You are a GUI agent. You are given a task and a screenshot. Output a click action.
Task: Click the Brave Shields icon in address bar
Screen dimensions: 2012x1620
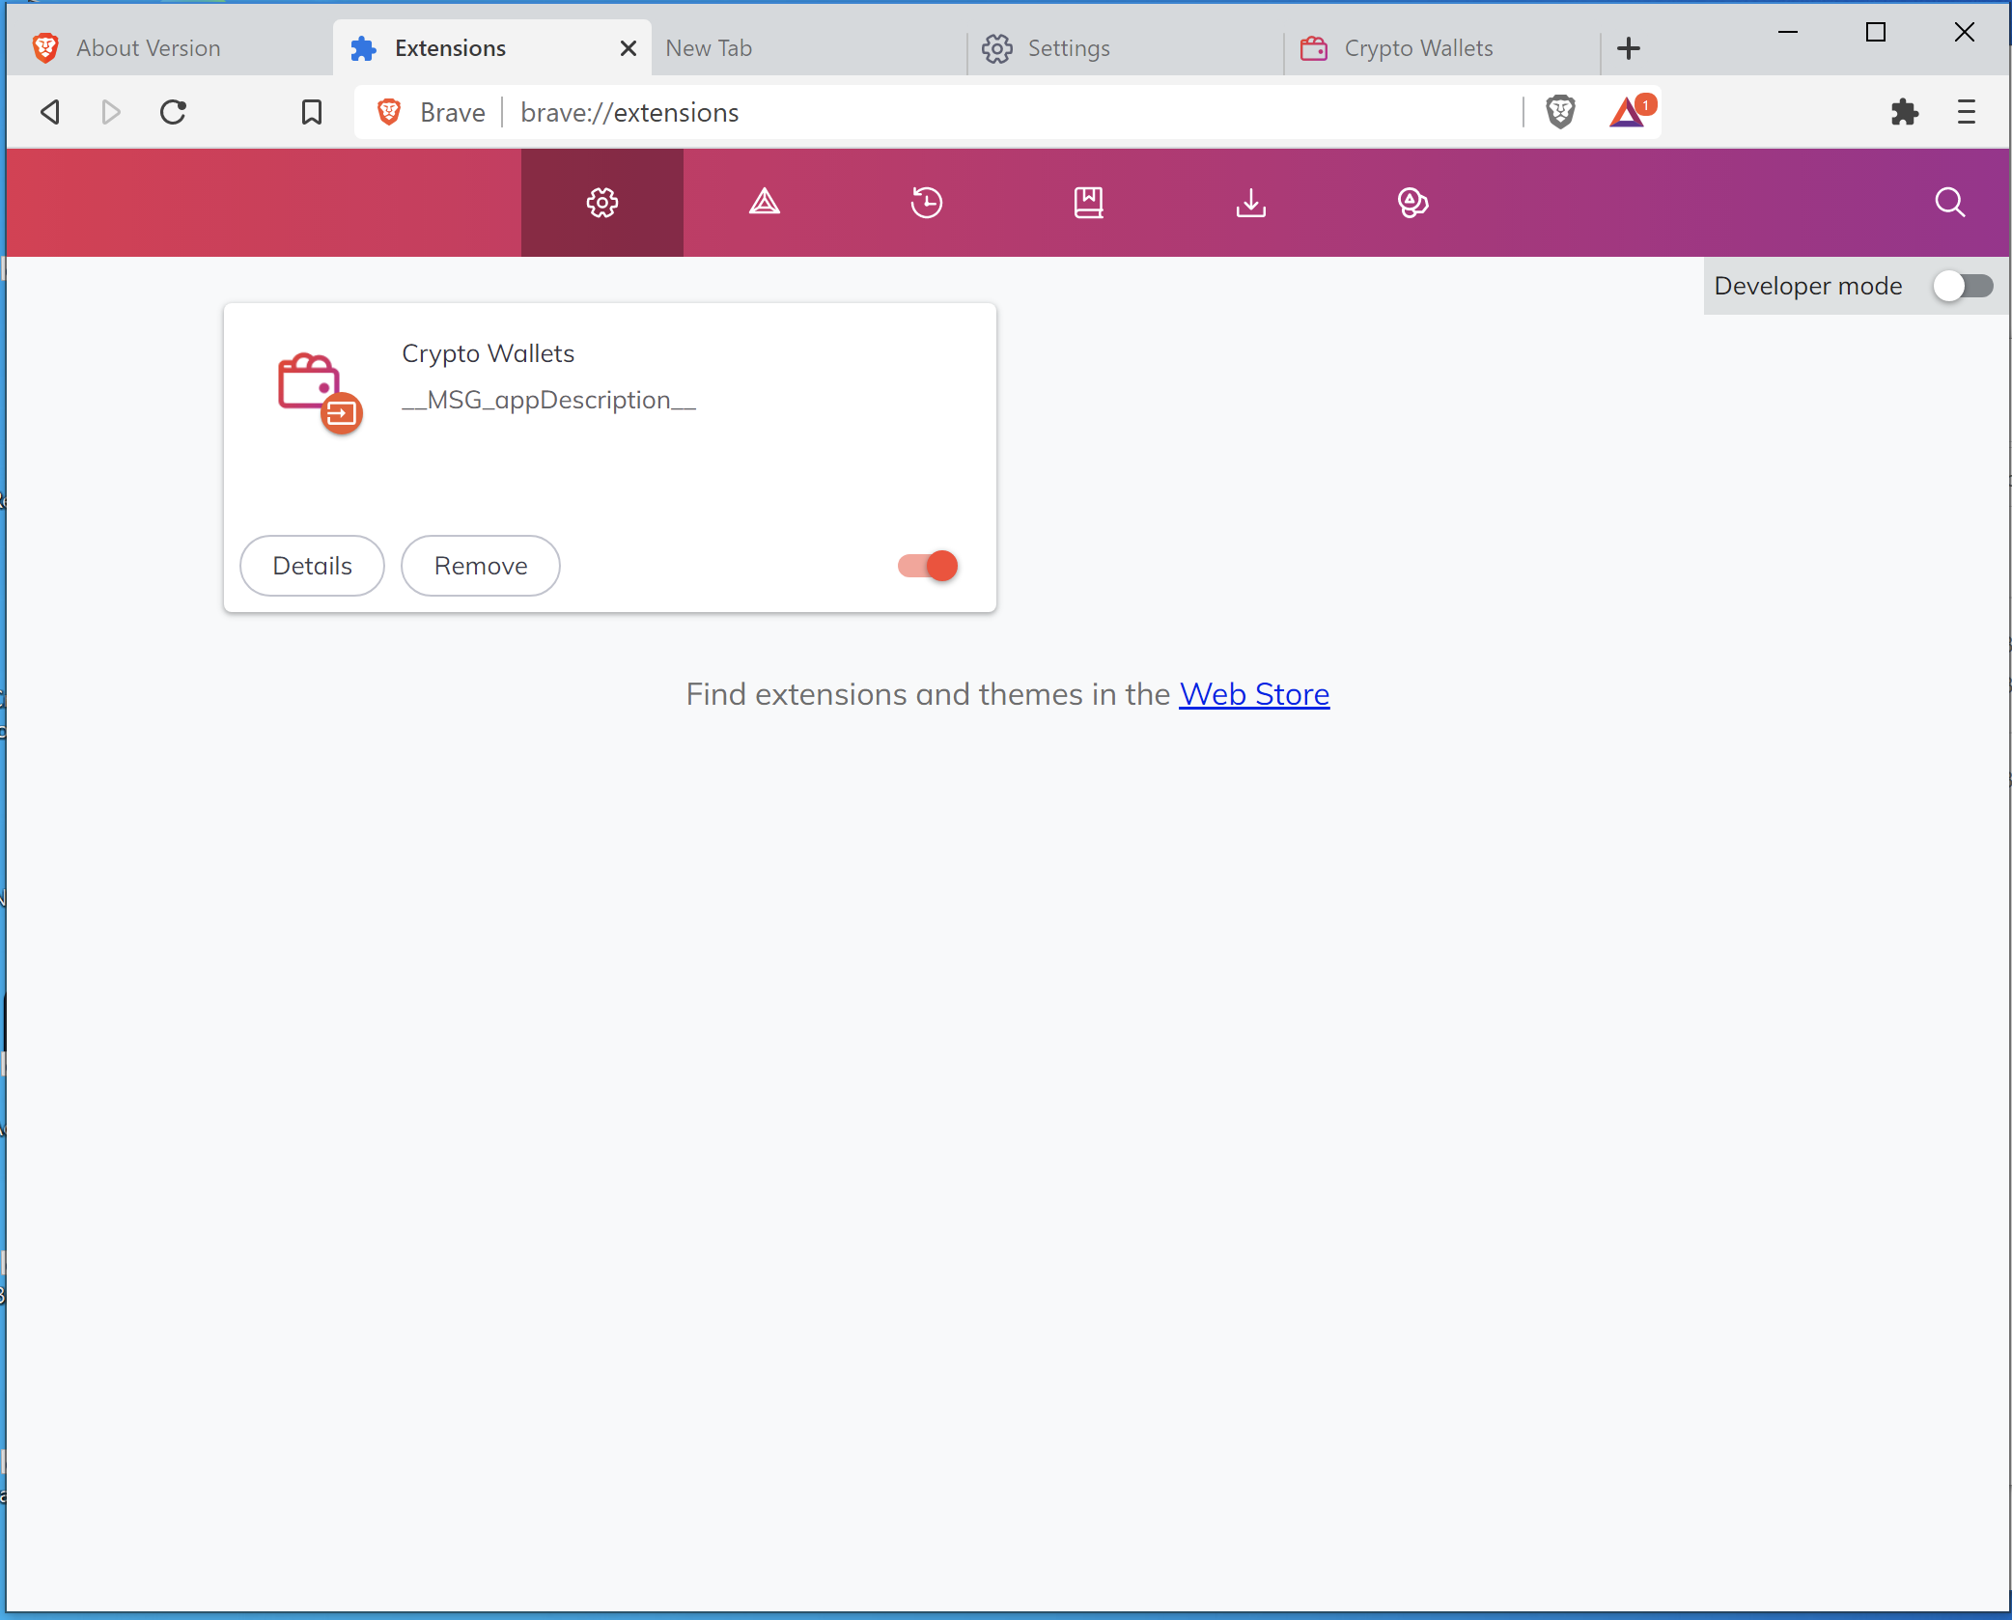pos(1561,112)
